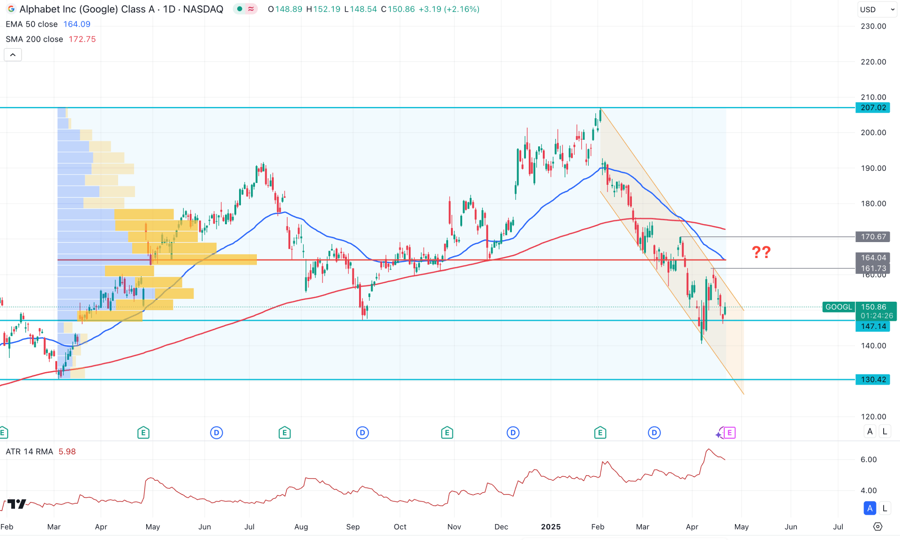Open the cut-off earnings E marker at the far-left edge
The width and height of the screenshot is (900, 540).
coord(3,433)
